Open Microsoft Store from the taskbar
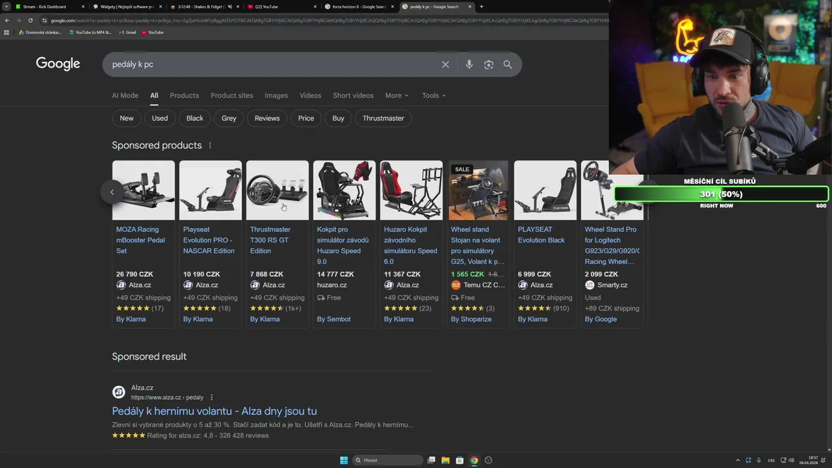 [x=460, y=460]
